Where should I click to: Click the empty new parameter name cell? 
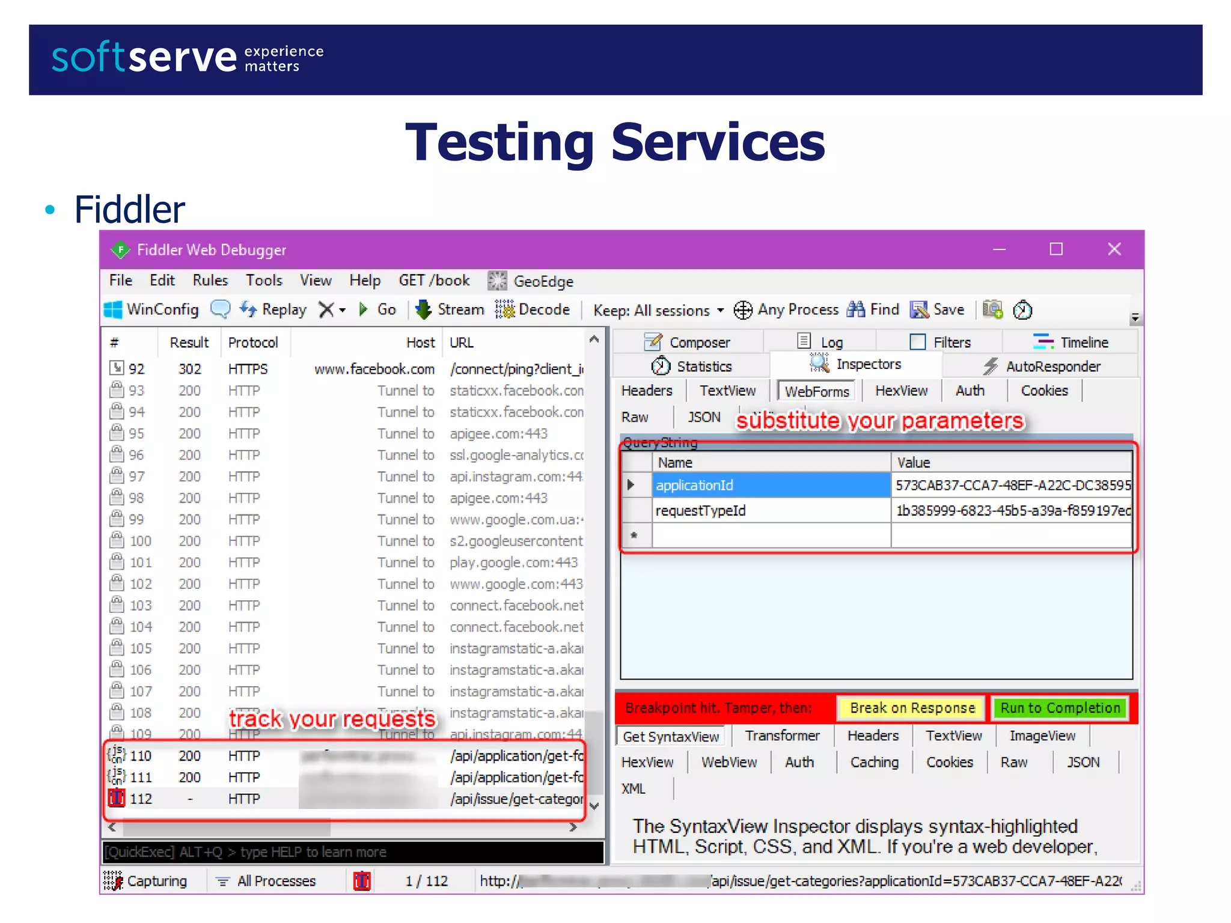[x=771, y=535]
